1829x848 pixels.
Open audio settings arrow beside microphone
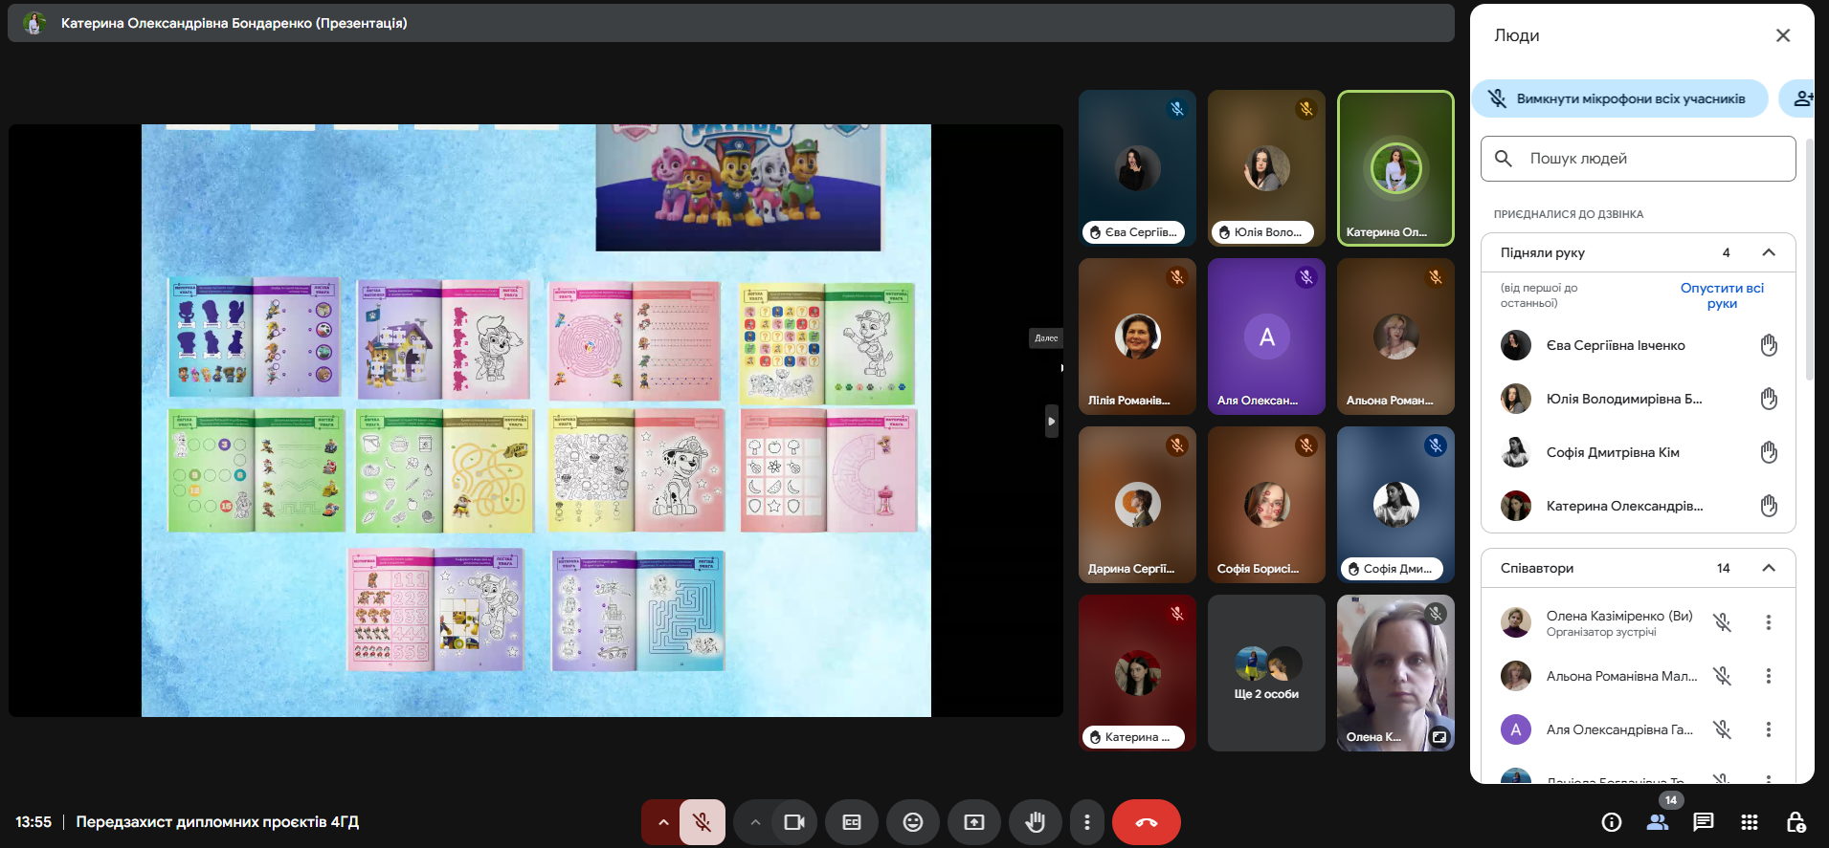click(662, 822)
